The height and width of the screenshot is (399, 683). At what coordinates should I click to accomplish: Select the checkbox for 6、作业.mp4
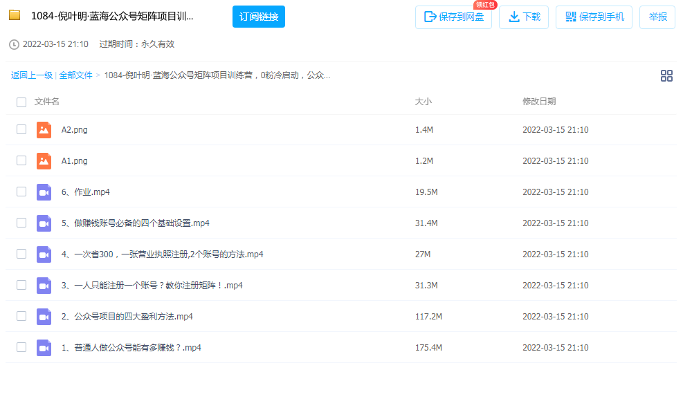click(x=21, y=192)
